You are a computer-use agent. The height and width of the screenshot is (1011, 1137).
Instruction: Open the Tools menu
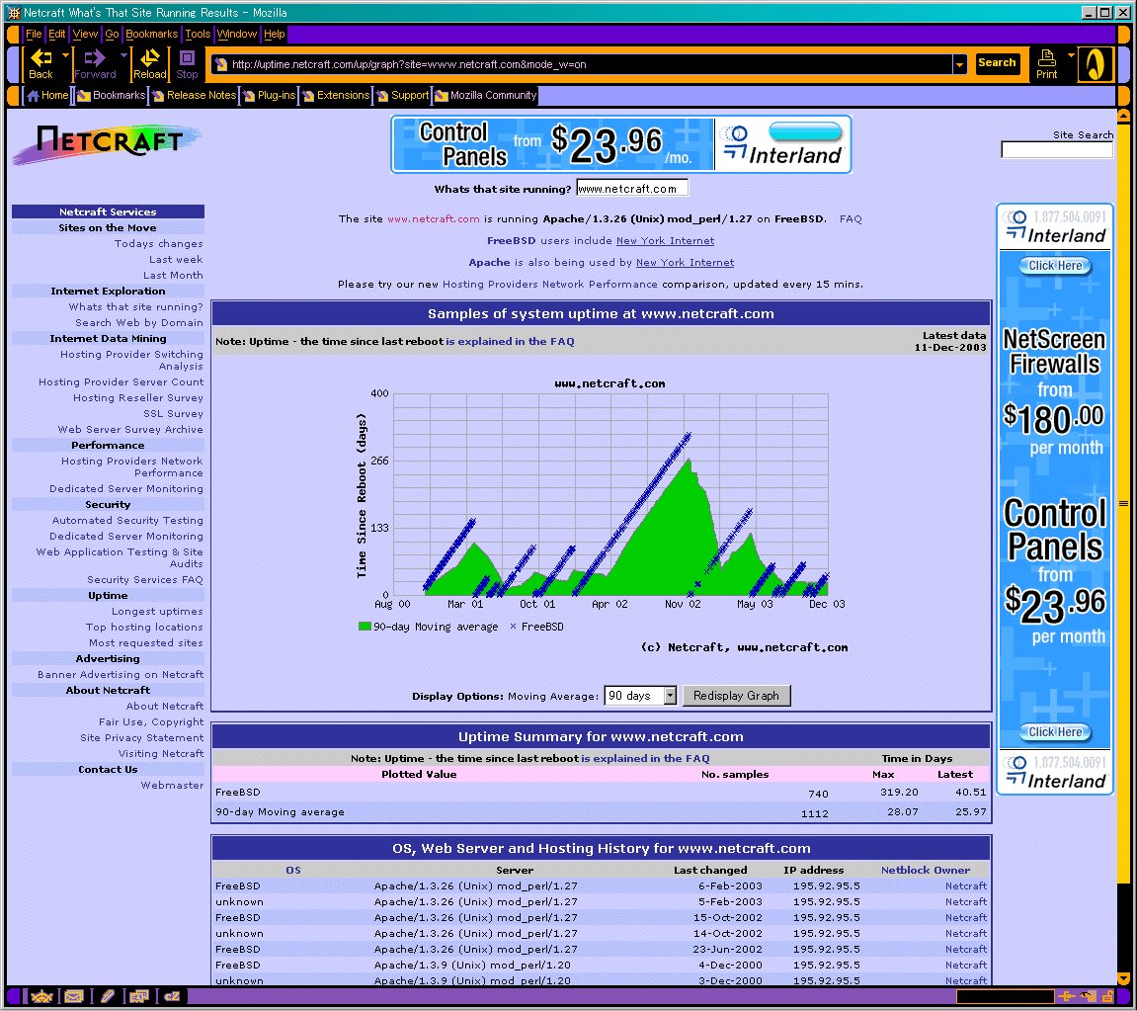tap(198, 34)
